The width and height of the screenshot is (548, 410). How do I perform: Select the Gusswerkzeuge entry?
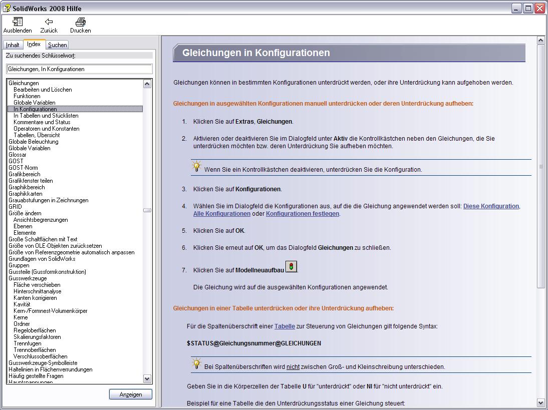pos(28,279)
